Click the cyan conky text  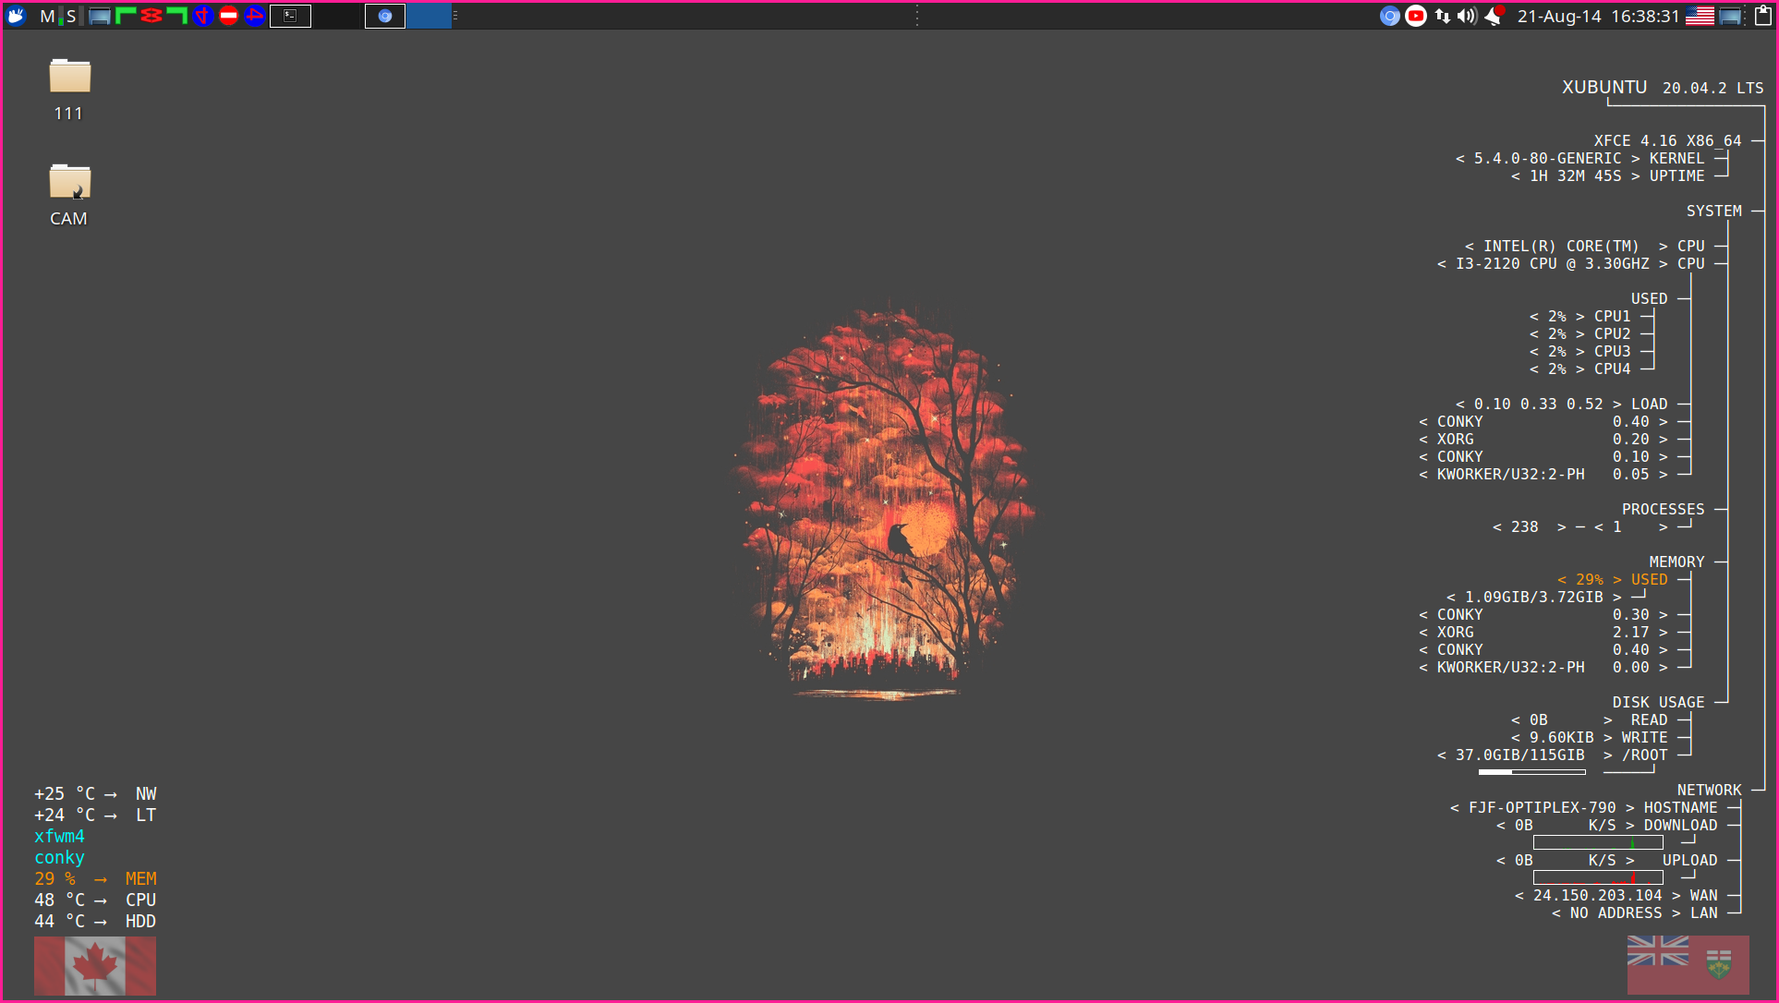point(59,857)
